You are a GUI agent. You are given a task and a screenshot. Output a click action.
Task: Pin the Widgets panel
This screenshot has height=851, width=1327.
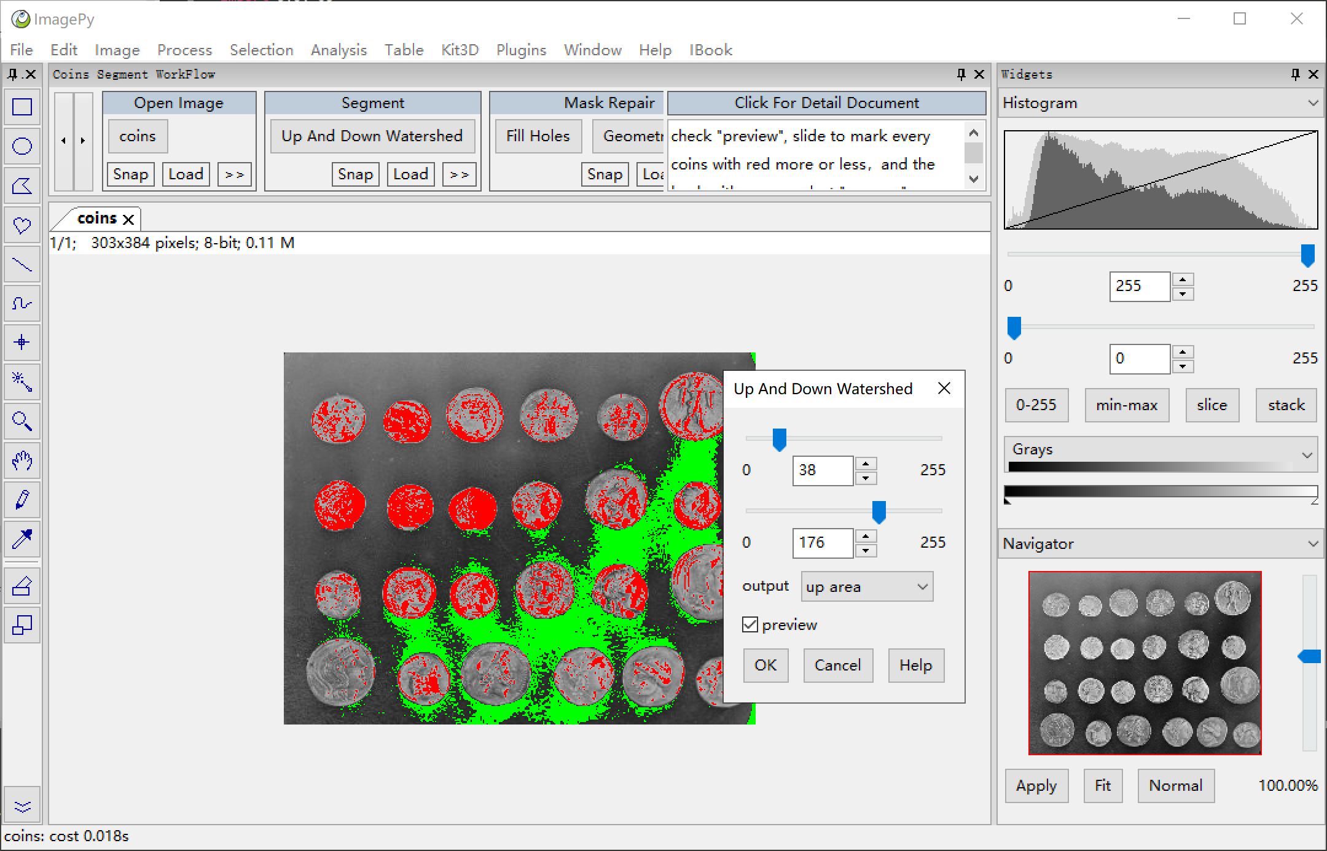[x=1296, y=74]
